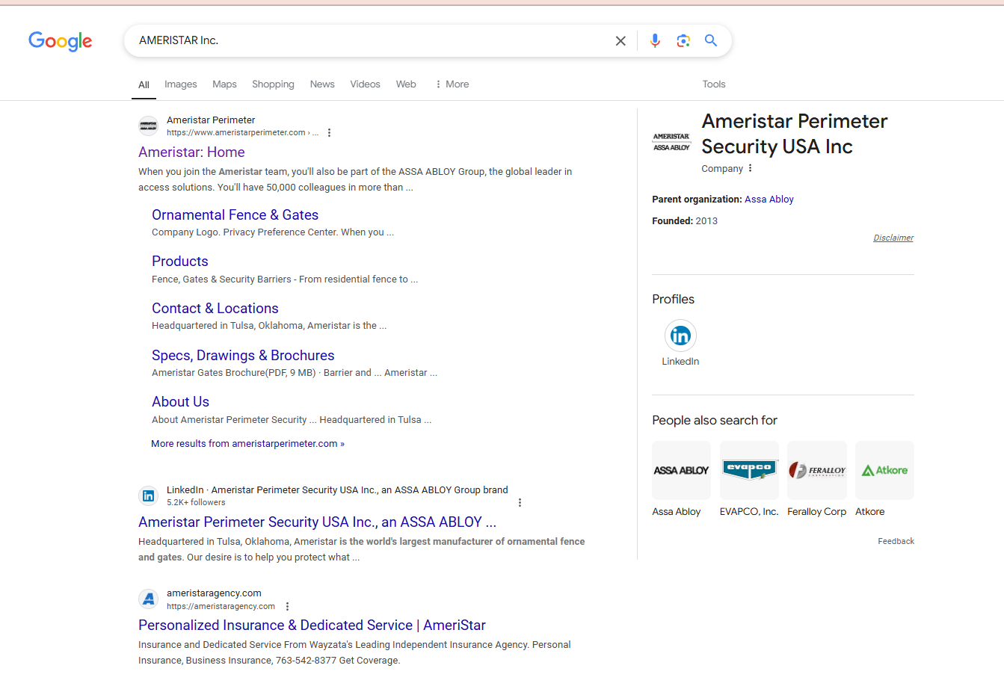The width and height of the screenshot is (1004, 692).
Task: Open the About Us sitelink
Action: (180, 402)
